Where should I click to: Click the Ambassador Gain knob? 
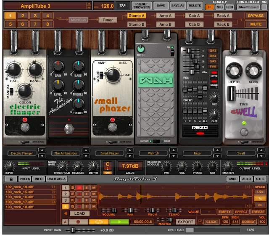(58, 66)
